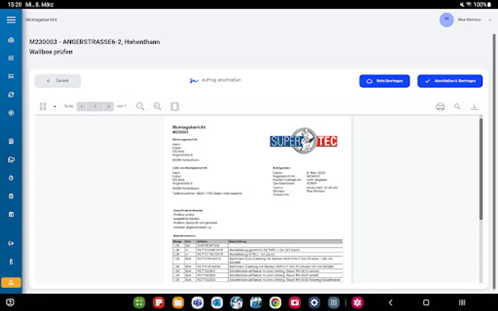
Task: Click the screenshot tool icon in the taskbar corner
Action: pos(10,303)
